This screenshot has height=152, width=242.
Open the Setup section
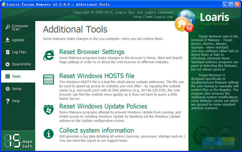[x=18, y=89]
